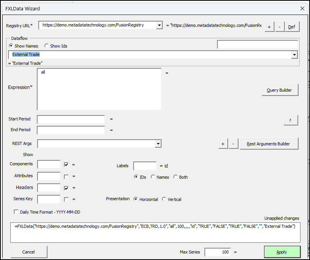
Task: Open the Query Builder
Action: (x=279, y=90)
